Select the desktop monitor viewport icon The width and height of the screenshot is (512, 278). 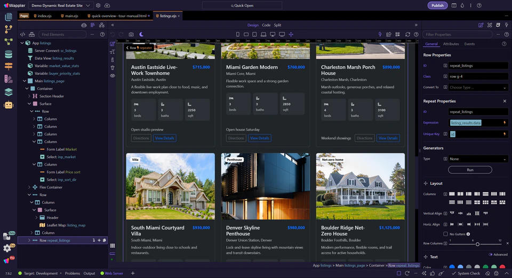273,34
